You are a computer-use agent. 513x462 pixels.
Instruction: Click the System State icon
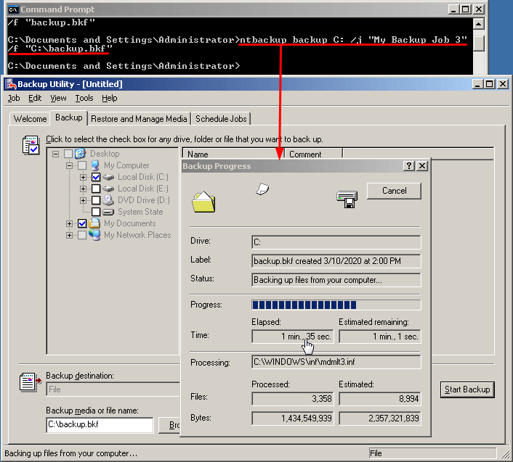108,212
